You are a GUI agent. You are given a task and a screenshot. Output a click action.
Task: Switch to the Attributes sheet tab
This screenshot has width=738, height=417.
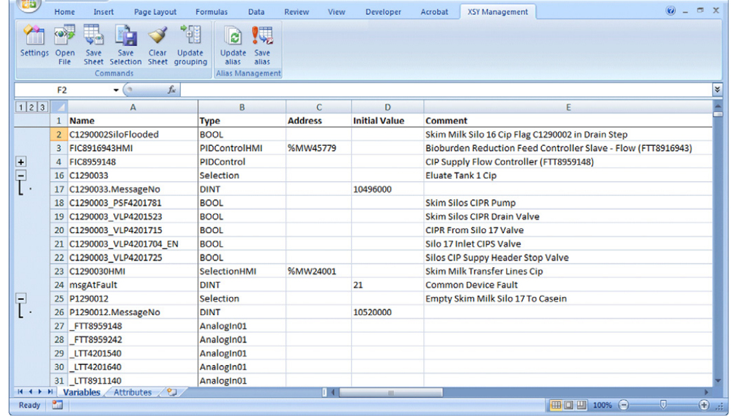click(133, 393)
